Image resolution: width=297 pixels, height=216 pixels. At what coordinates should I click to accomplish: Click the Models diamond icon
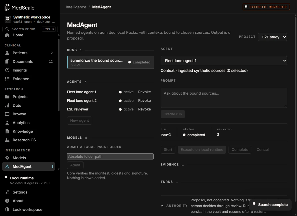click(7, 158)
